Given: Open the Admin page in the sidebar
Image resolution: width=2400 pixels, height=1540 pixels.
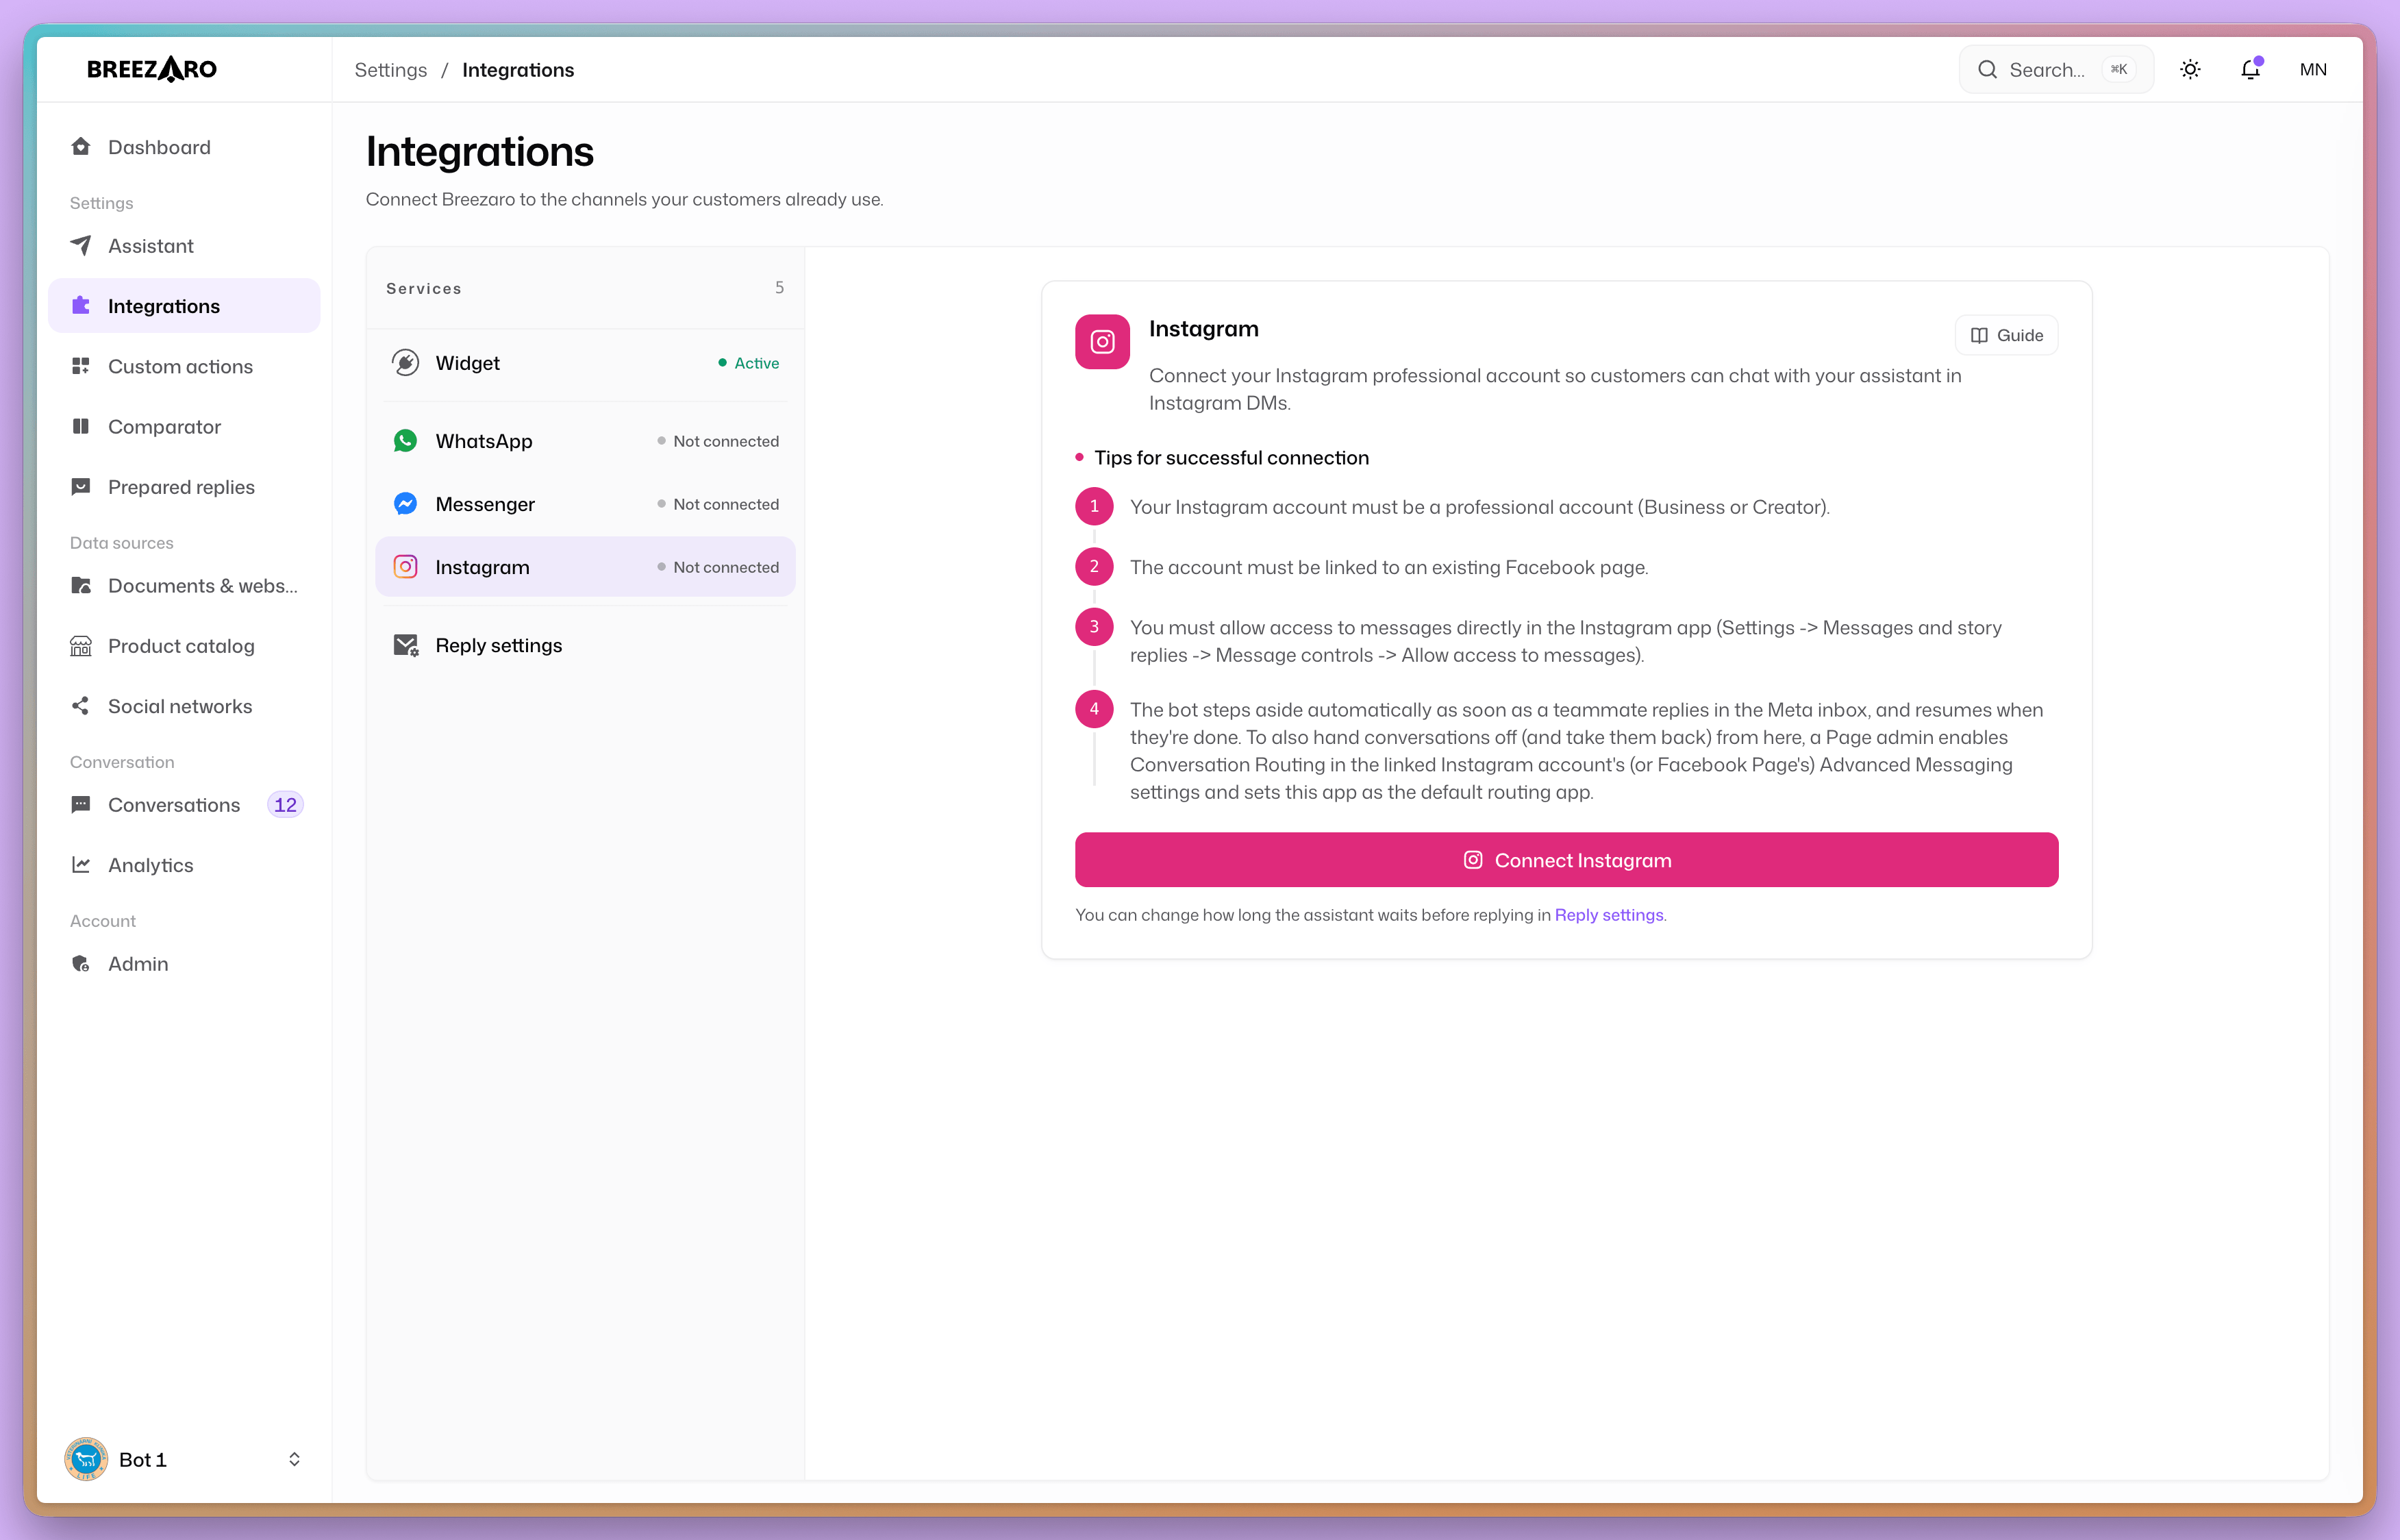Looking at the screenshot, I should (184, 963).
